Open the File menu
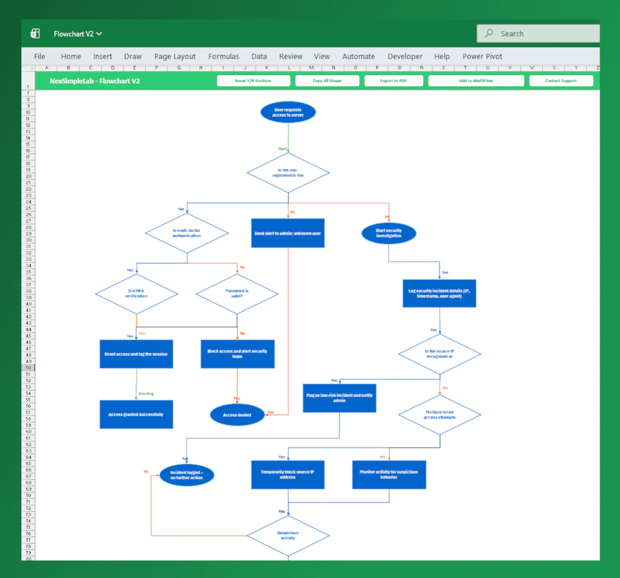620x578 pixels. (40, 56)
